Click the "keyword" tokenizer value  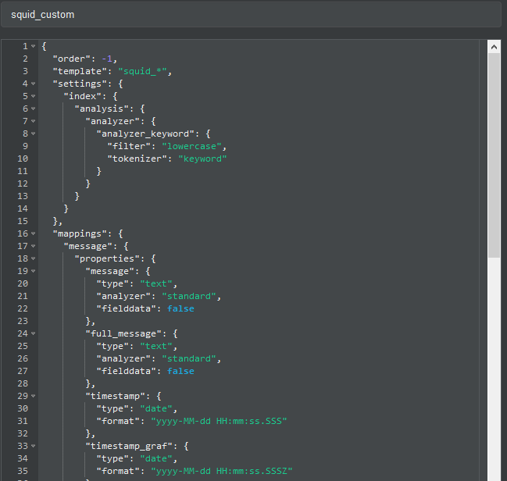[202, 159]
